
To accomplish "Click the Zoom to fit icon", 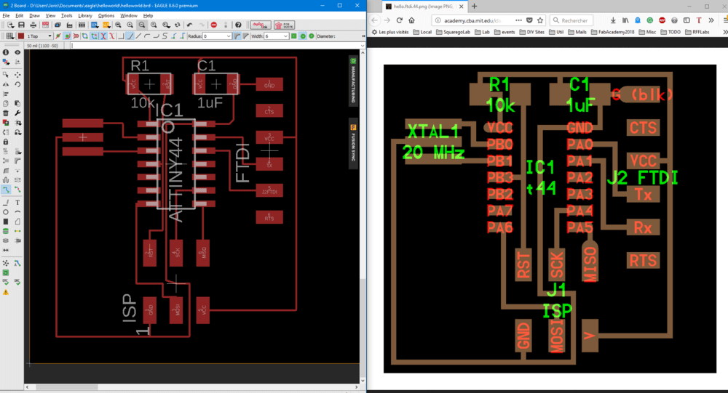I will (119, 25).
